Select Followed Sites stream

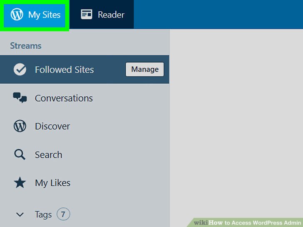84,70
